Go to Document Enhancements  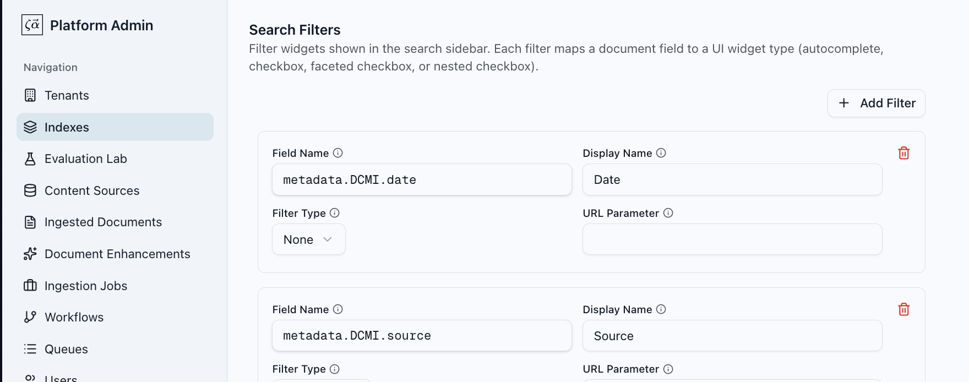pos(115,254)
